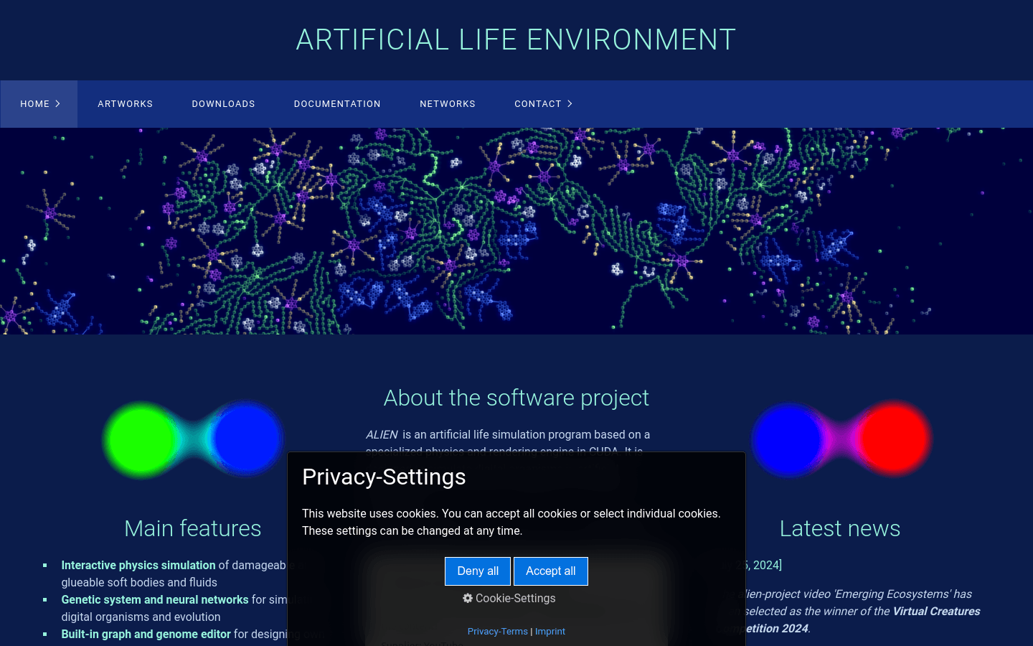Click the blue and red blob graphic
Viewport: 1033px width, 646px height.
pyautogui.click(x=841, y=439)
